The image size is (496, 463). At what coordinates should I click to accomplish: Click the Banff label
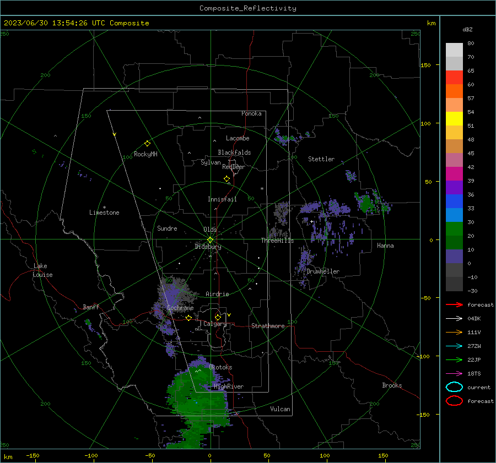pos(91,307)
